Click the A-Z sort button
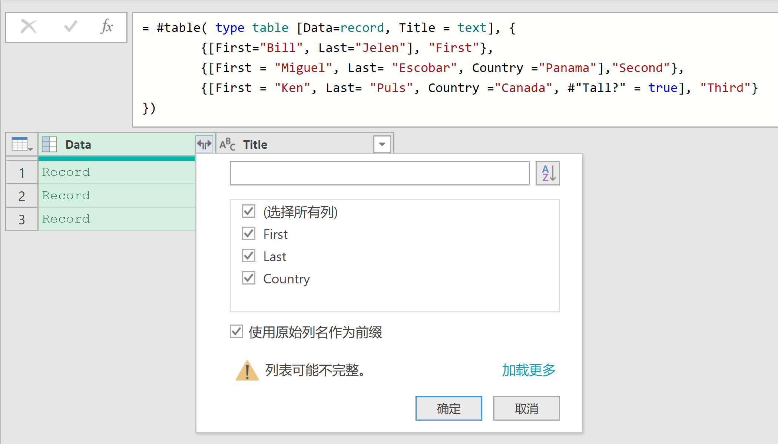Screen dimensions: 778x444 (547, 173)
